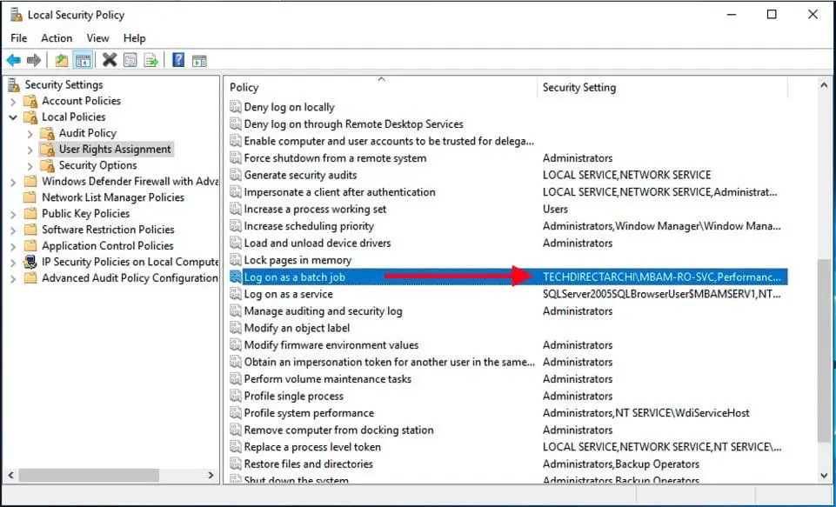Screen dimensions: 836x507
Task: Expand the Account Policies node
Action: point(13,101)
